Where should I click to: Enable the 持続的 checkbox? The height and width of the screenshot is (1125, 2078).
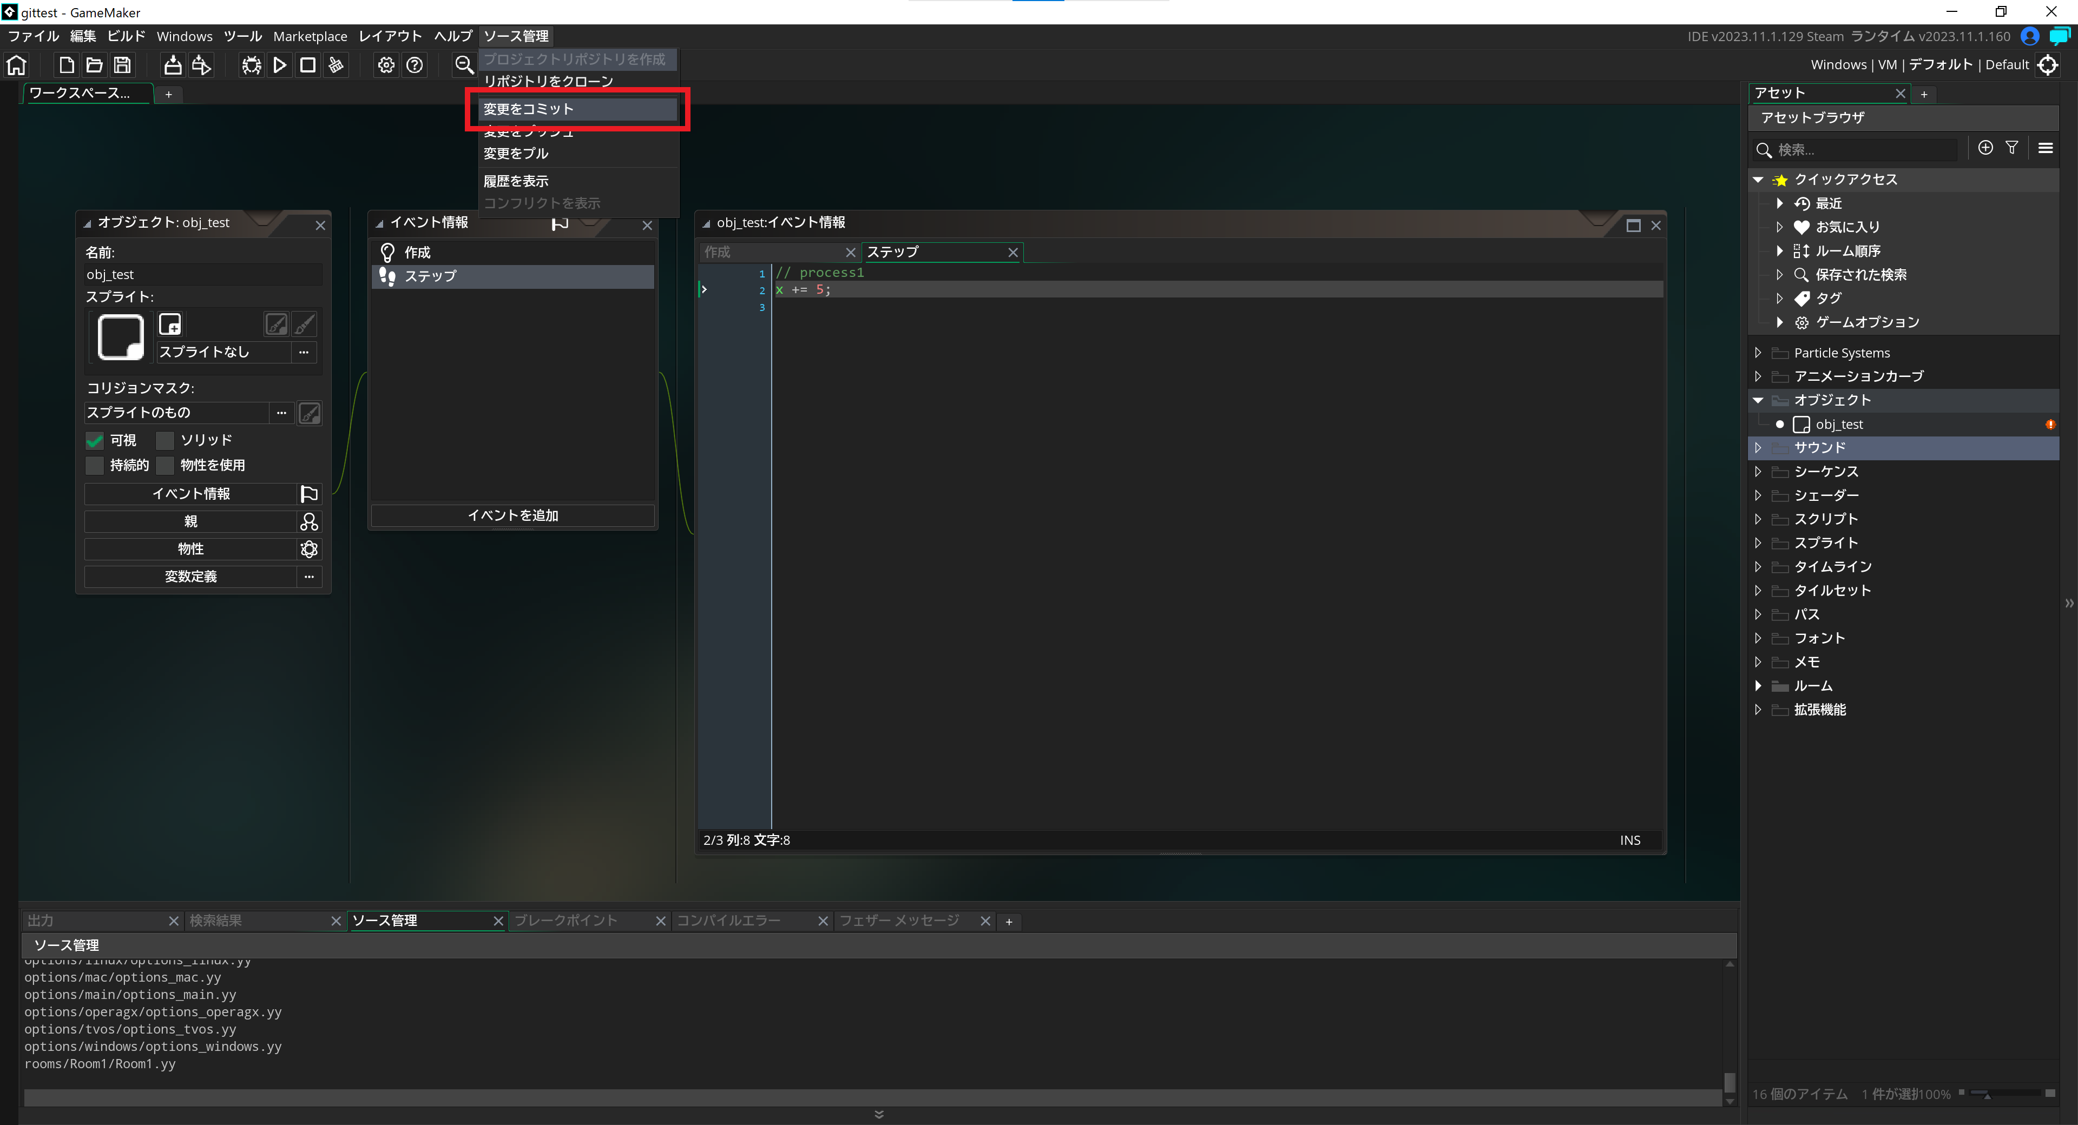(x=95, y=465)
